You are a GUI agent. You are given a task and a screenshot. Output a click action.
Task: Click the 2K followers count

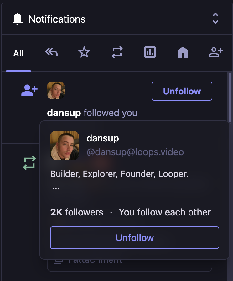(x=77, y=212)
